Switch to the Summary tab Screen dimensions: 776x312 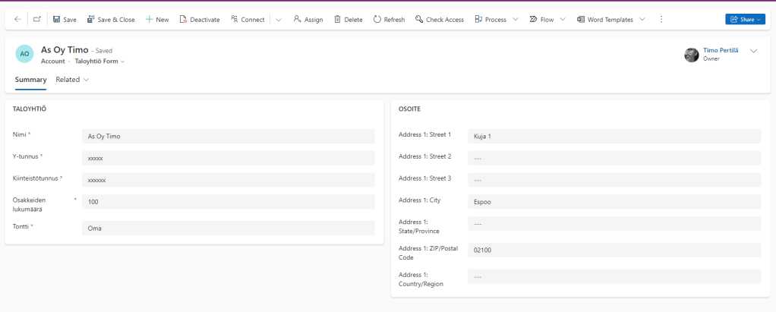tap(30, 79)
